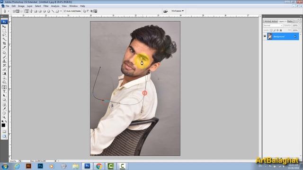Hide the Background layer visibility eye
303x170 pixels.
(x=265, y=36)
